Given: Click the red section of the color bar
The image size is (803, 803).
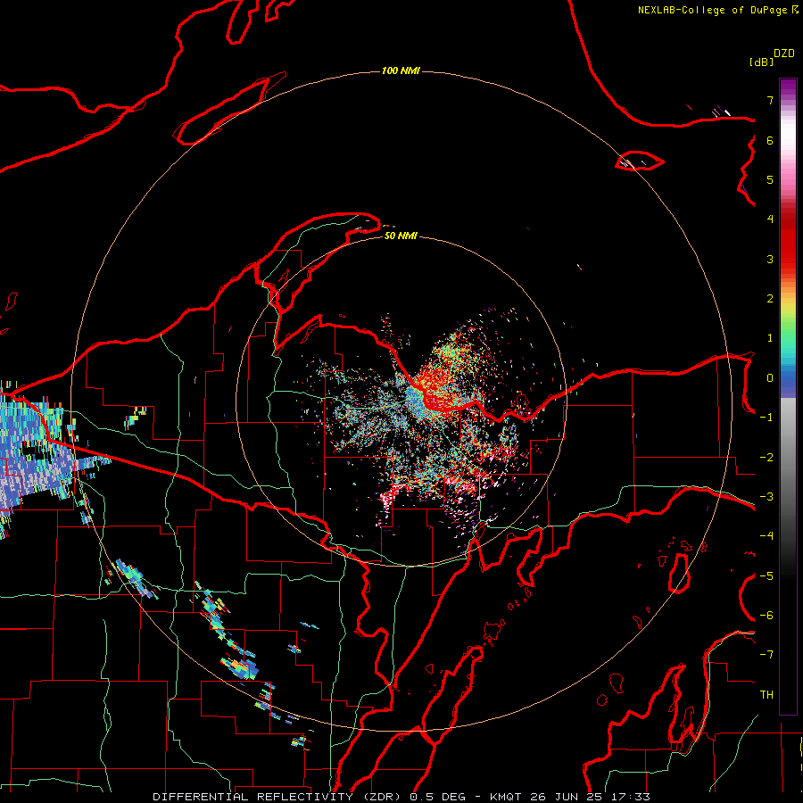Looking at the screenshot, I should (x=788, y=241).
